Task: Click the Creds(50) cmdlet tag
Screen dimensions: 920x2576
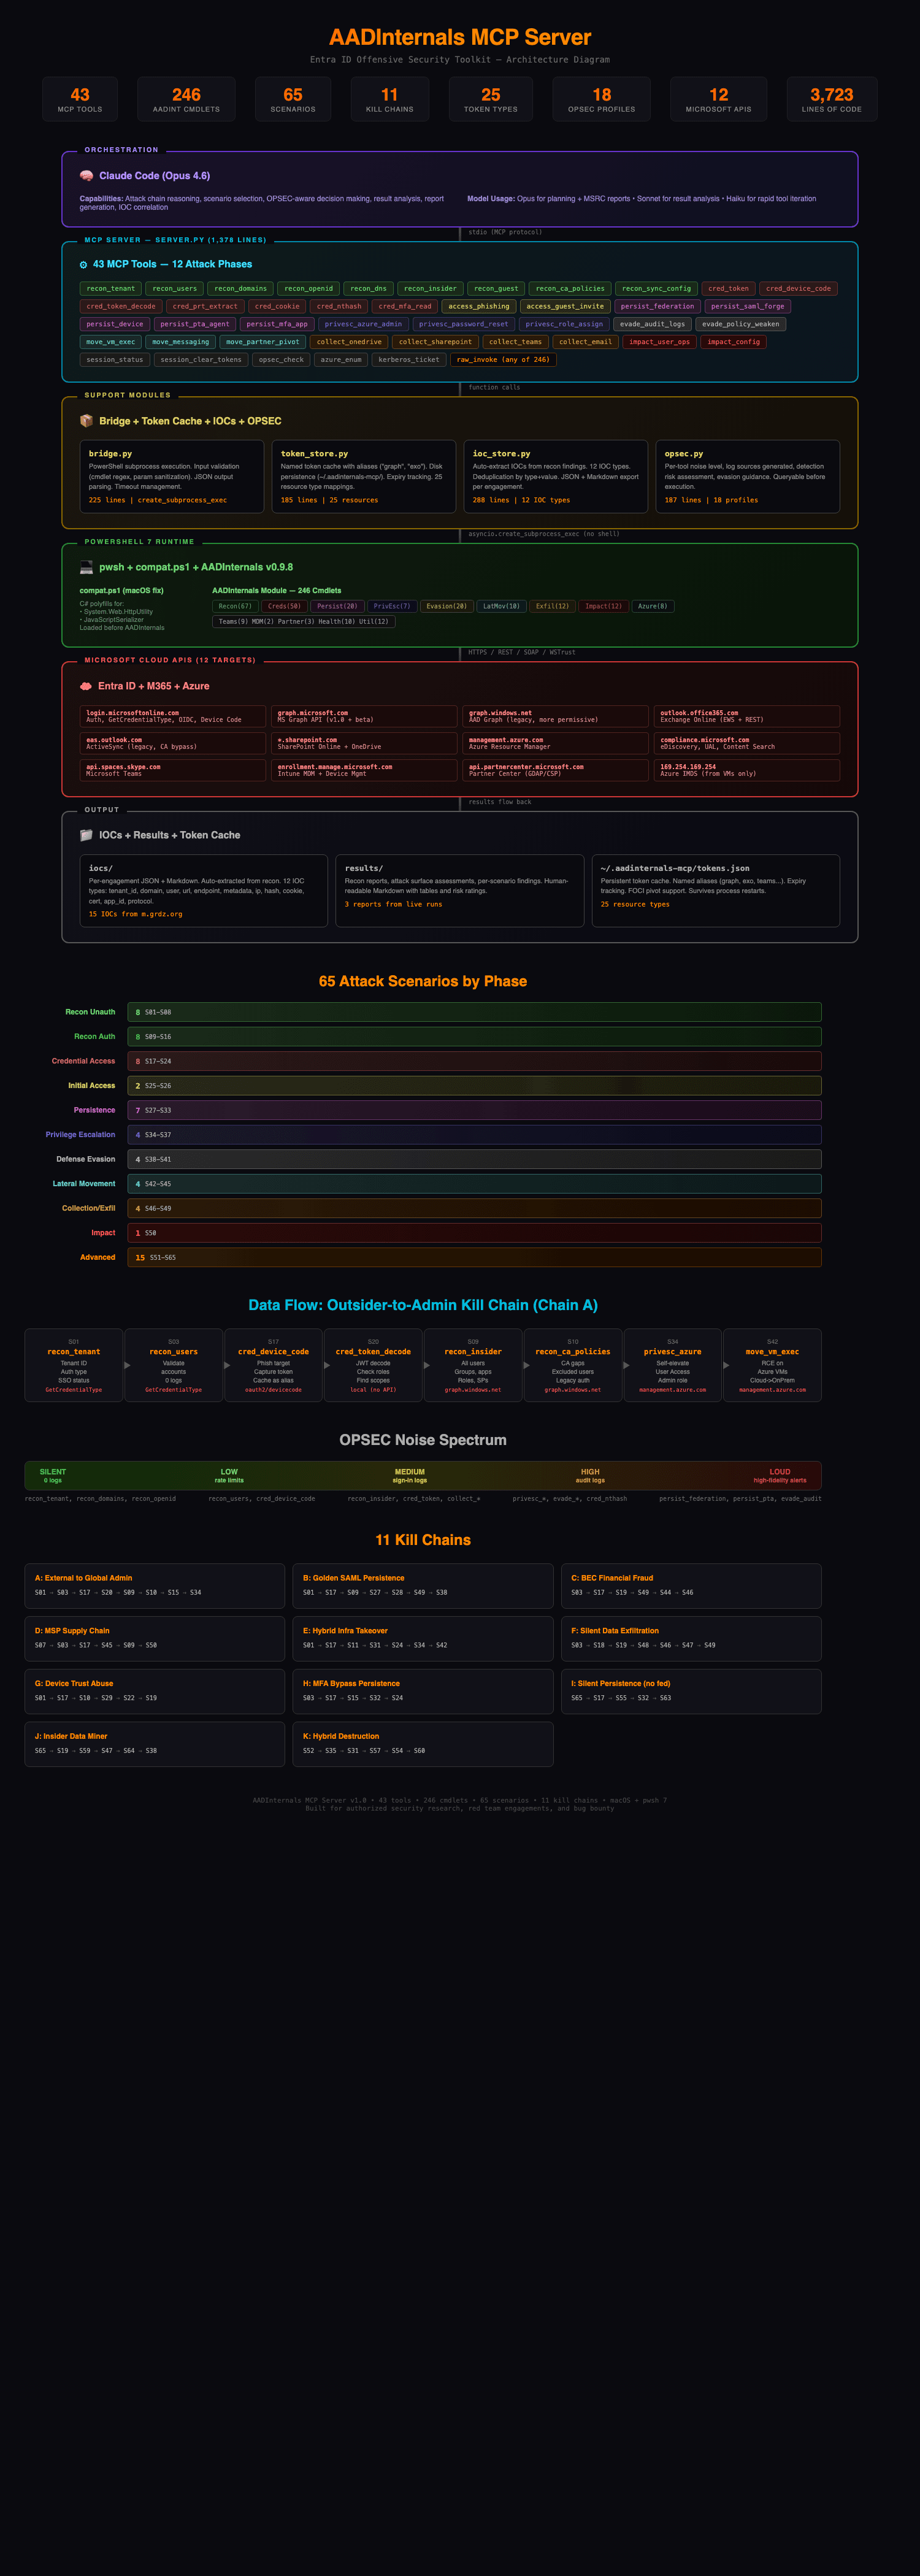Action: coord(284,606)
